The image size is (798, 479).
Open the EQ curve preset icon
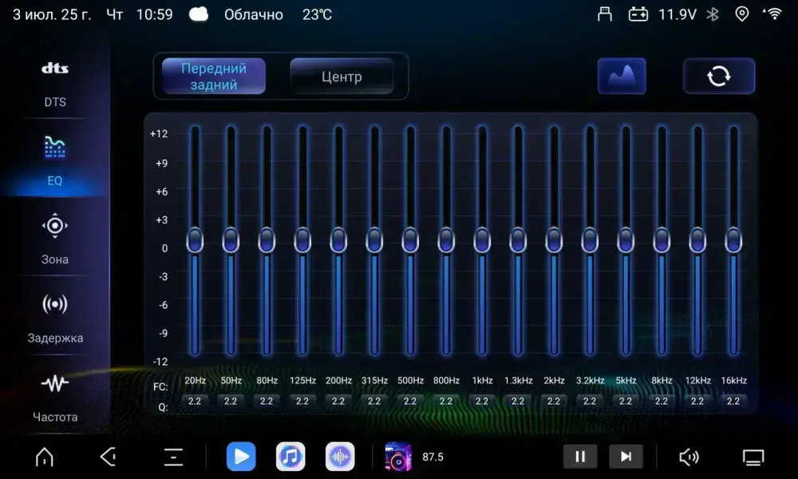click(x=622, y=75)
